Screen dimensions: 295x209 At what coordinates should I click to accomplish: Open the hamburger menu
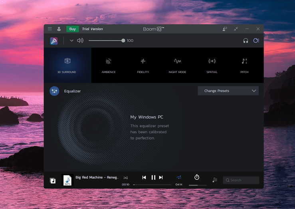tap(50, 29)
